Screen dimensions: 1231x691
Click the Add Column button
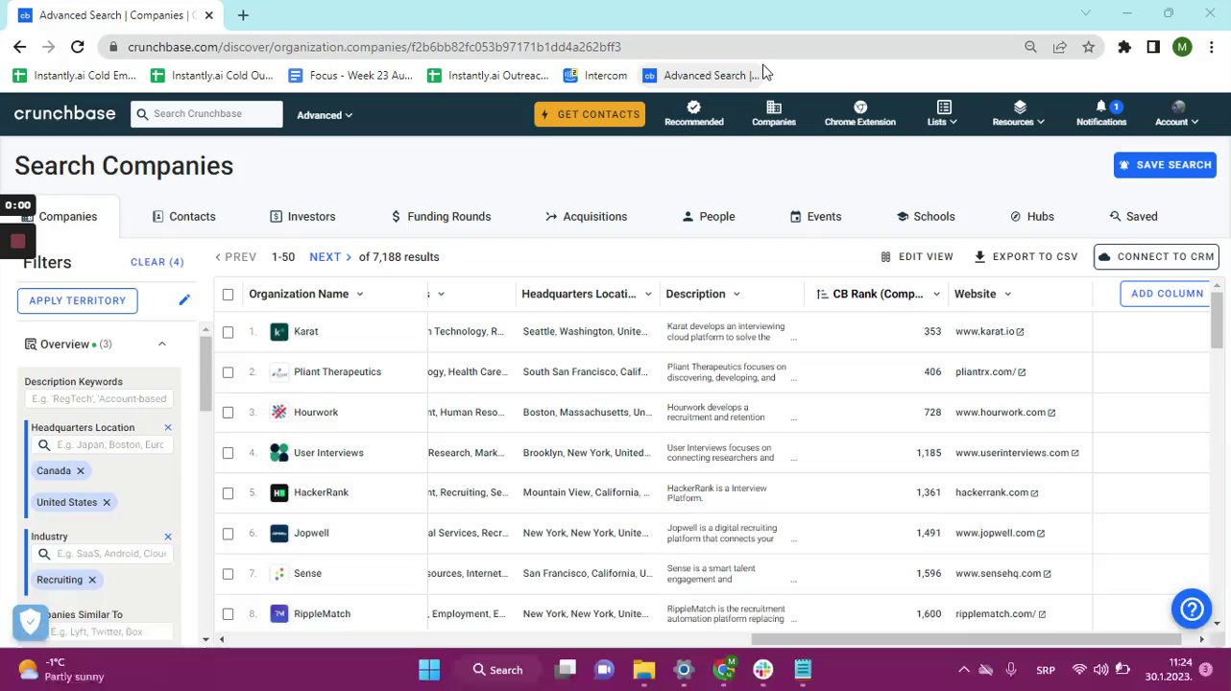click(1167, 294)
